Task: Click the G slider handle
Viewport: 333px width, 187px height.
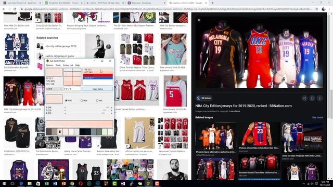Action: tap(105, 110)
